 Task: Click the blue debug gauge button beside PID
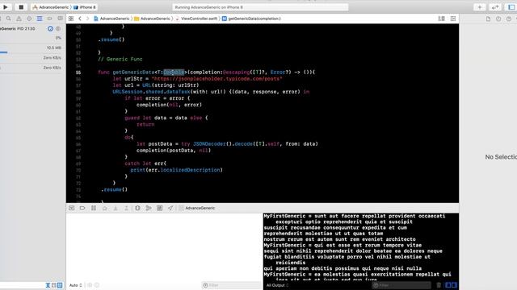pyautogui.click(x=50, y=29)
